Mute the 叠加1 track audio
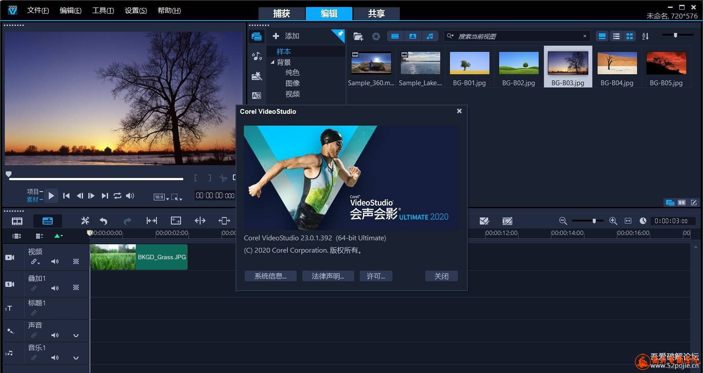 point(55,288)
